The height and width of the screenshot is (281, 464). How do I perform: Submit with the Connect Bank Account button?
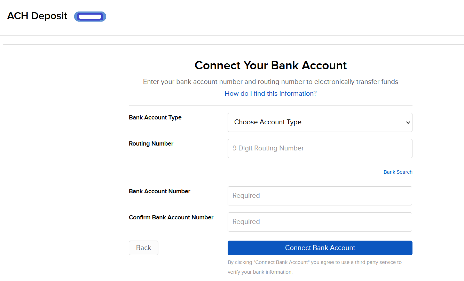pyautogui.click(x=320, y=248)
